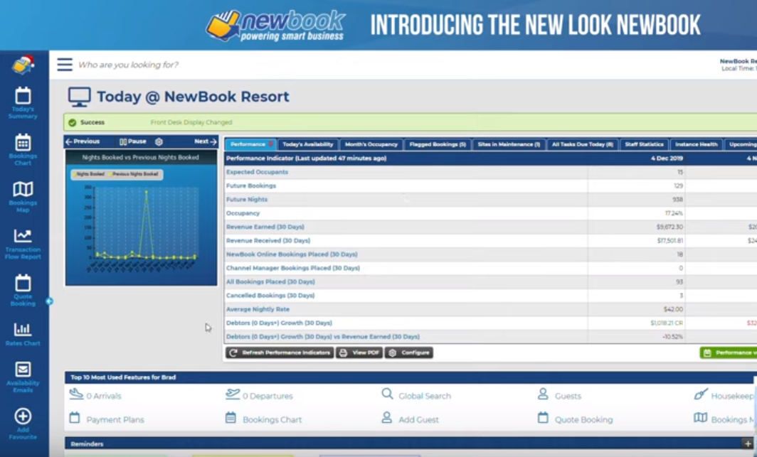
Task: Click View PDF button
Action: 359,353
